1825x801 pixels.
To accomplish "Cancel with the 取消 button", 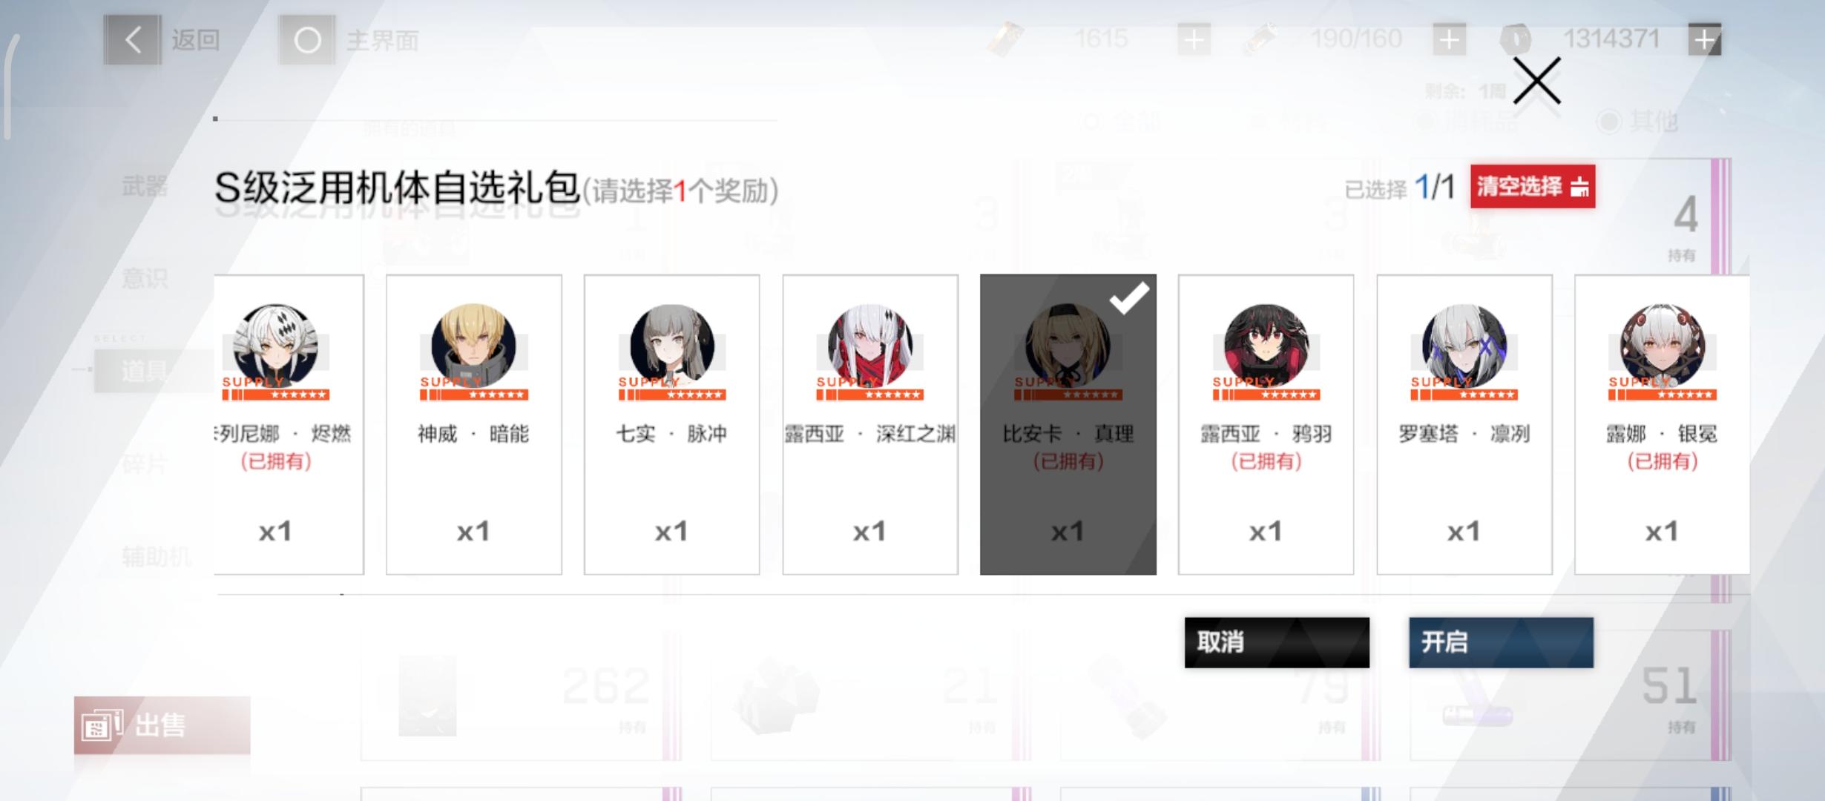I will 1277,642.
